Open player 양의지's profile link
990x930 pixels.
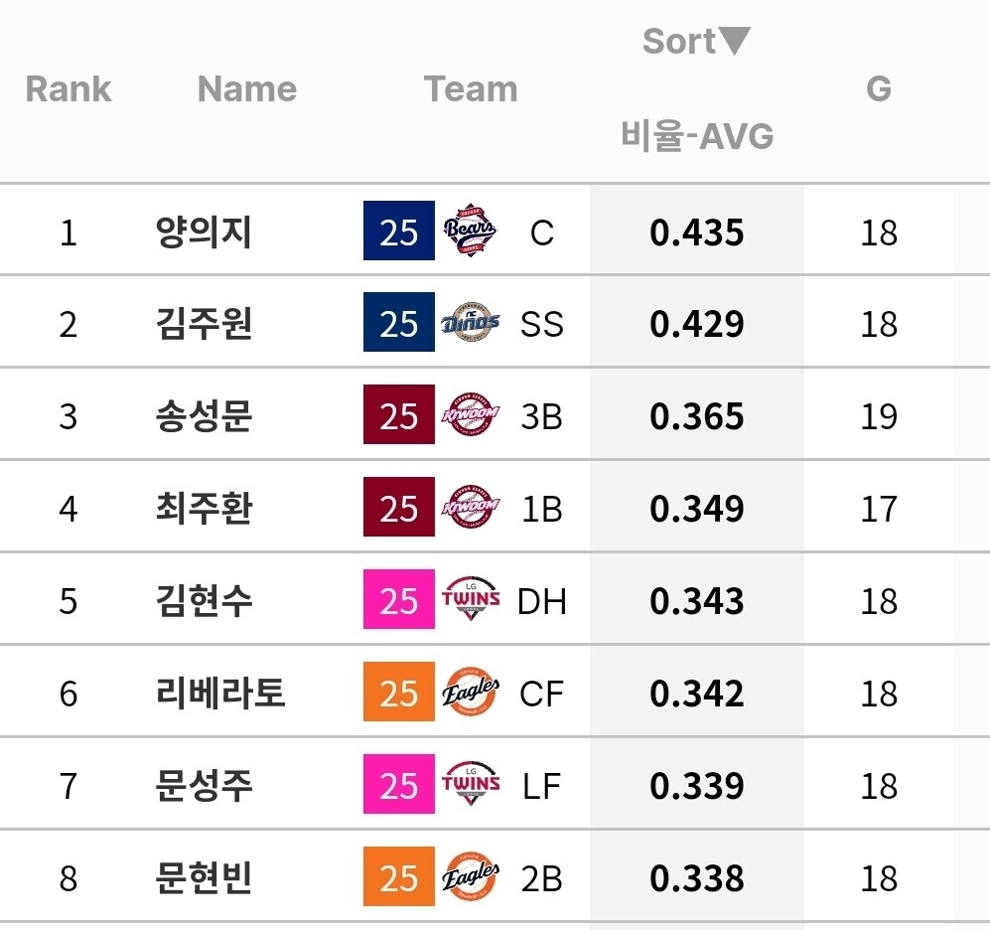tap(204, 232)
